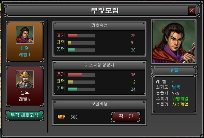
Task: Click the 지력 bar in 기초속성
Action: pos(81,50)
